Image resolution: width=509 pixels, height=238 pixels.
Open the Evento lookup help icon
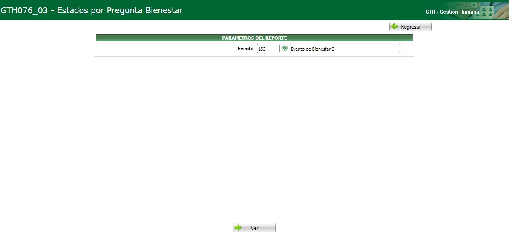[x=285, y=48]
